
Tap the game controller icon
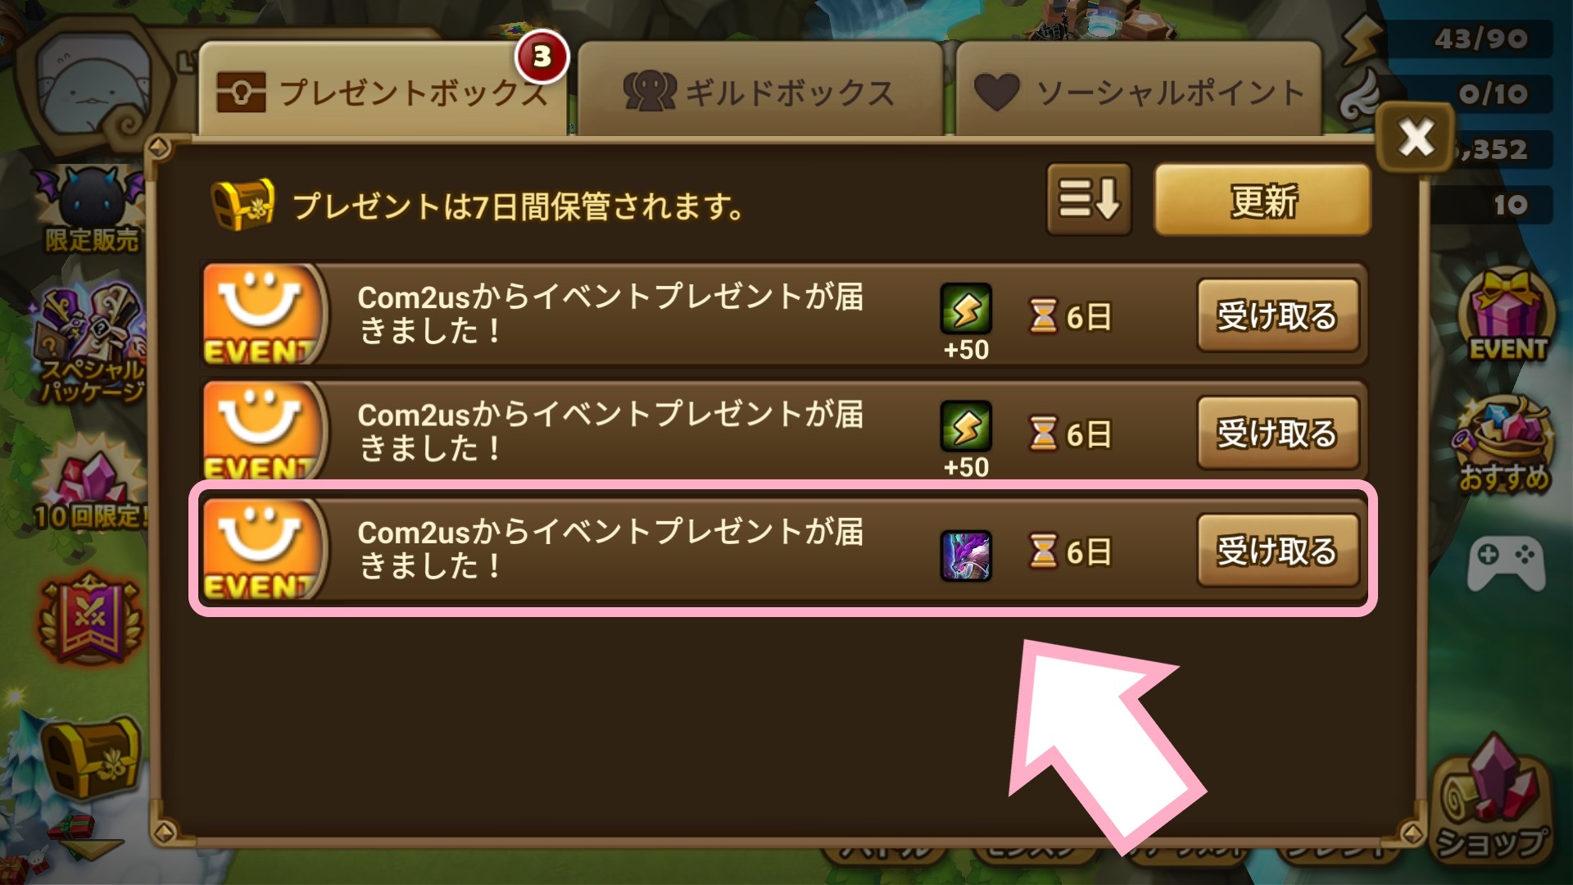coord(1506,564)
